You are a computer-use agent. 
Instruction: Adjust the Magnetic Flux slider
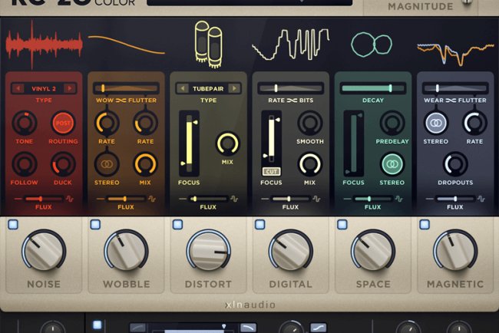pos(455,199)
